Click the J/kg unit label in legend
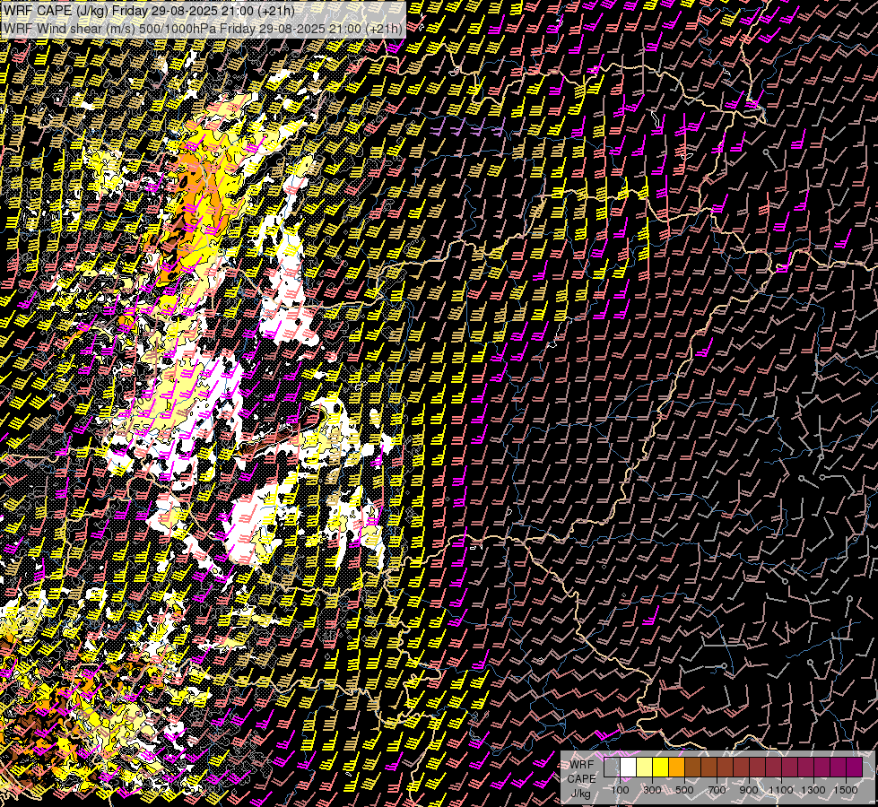 pos(580,794)
